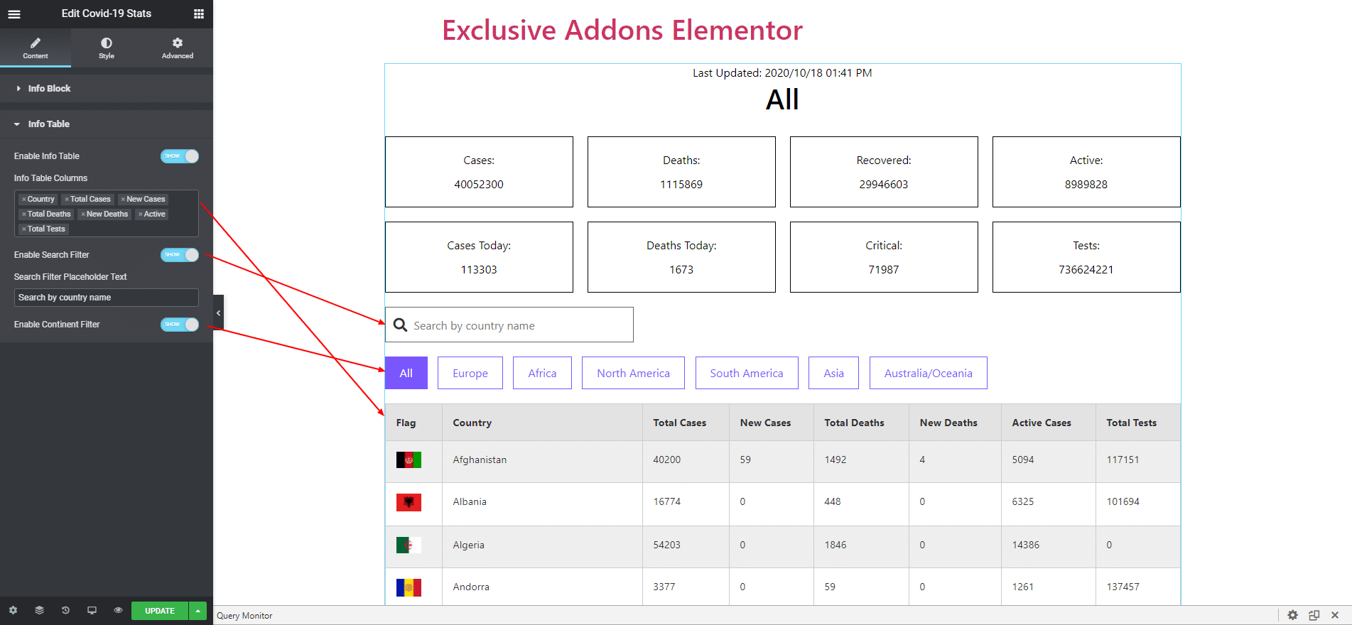
Task: Click the Algeria flag image
Action: 409,545
